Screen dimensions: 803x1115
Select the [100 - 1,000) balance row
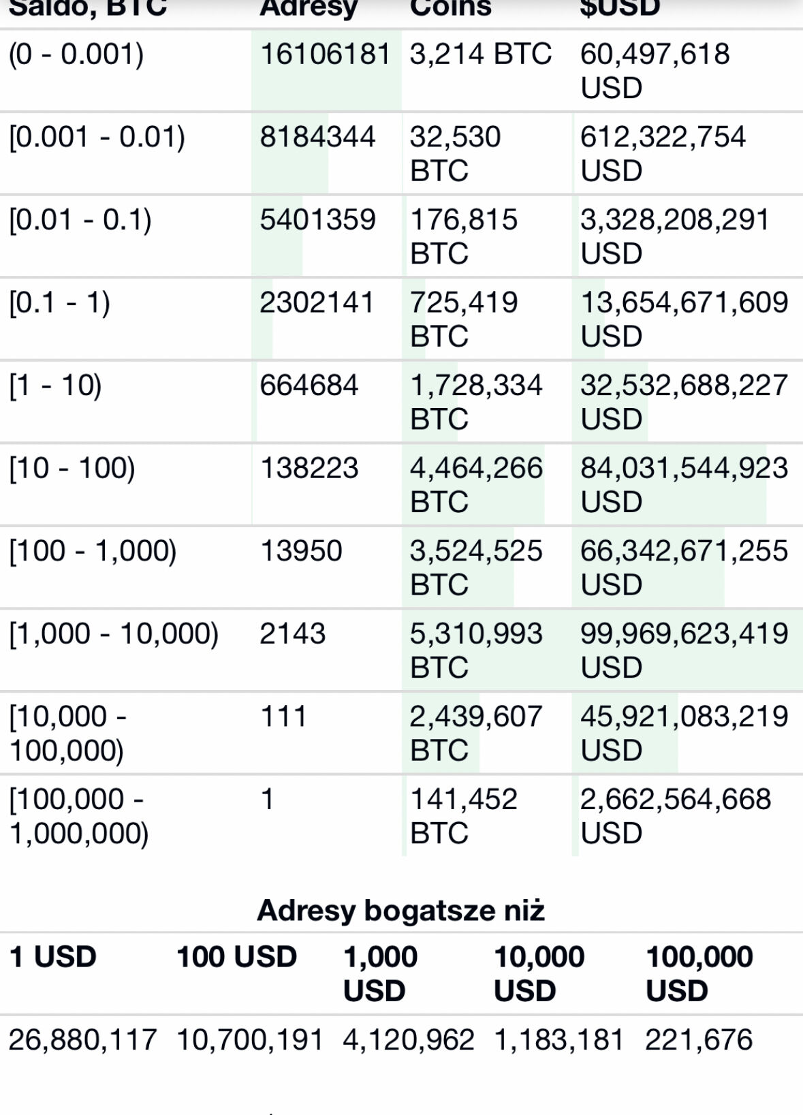(x=401, y=567)
